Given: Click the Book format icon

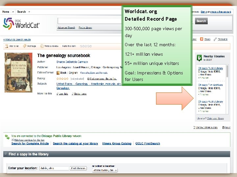Looking at the screenshot, I should pos(58,73).
